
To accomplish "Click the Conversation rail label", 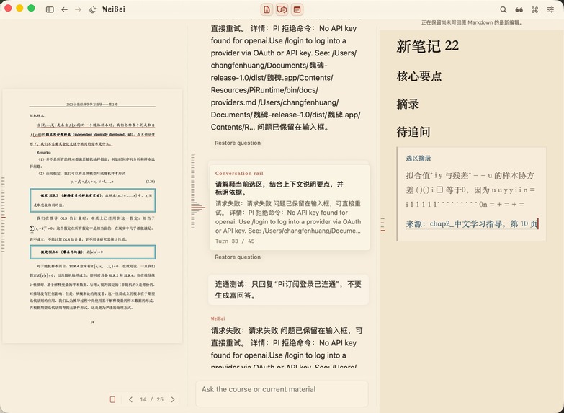I will click(x=239, y=173).
